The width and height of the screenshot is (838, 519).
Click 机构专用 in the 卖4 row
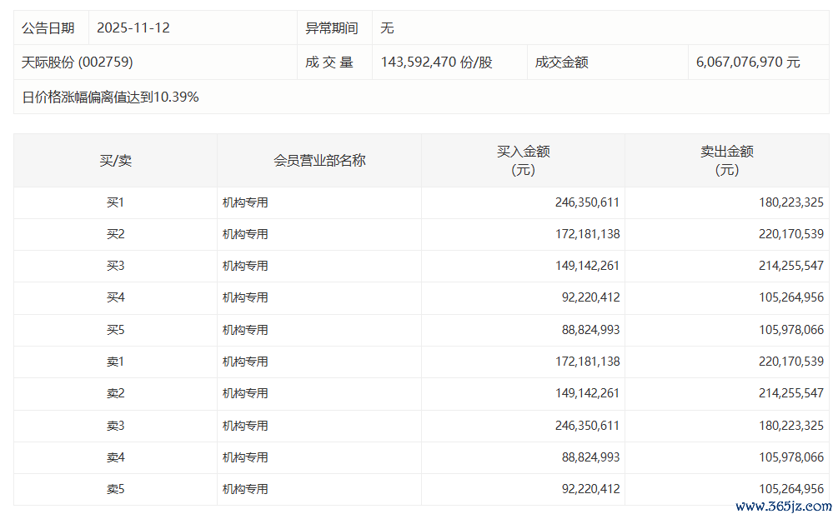[245, 457]
